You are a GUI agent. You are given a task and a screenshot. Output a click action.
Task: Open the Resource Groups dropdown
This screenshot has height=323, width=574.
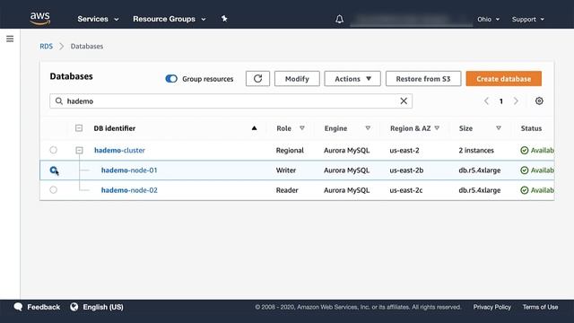(170, 19)
